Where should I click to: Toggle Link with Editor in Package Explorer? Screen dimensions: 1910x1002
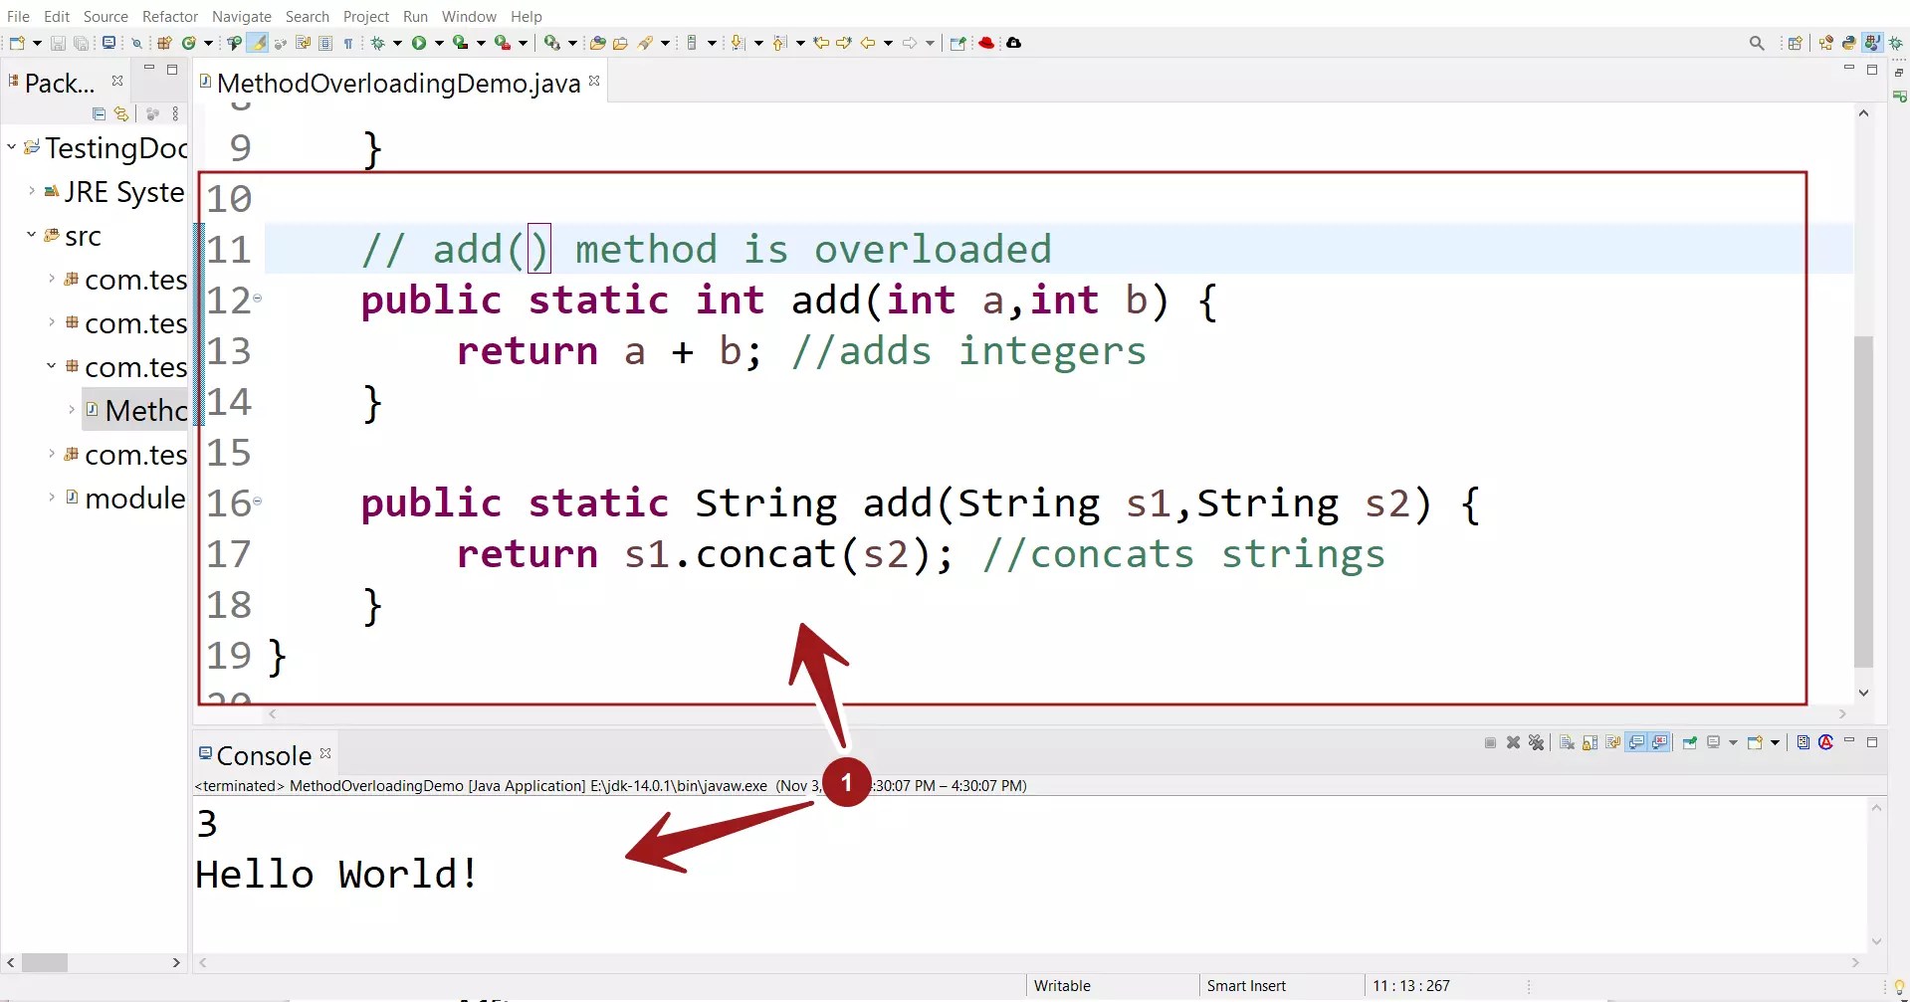point(121,113)
